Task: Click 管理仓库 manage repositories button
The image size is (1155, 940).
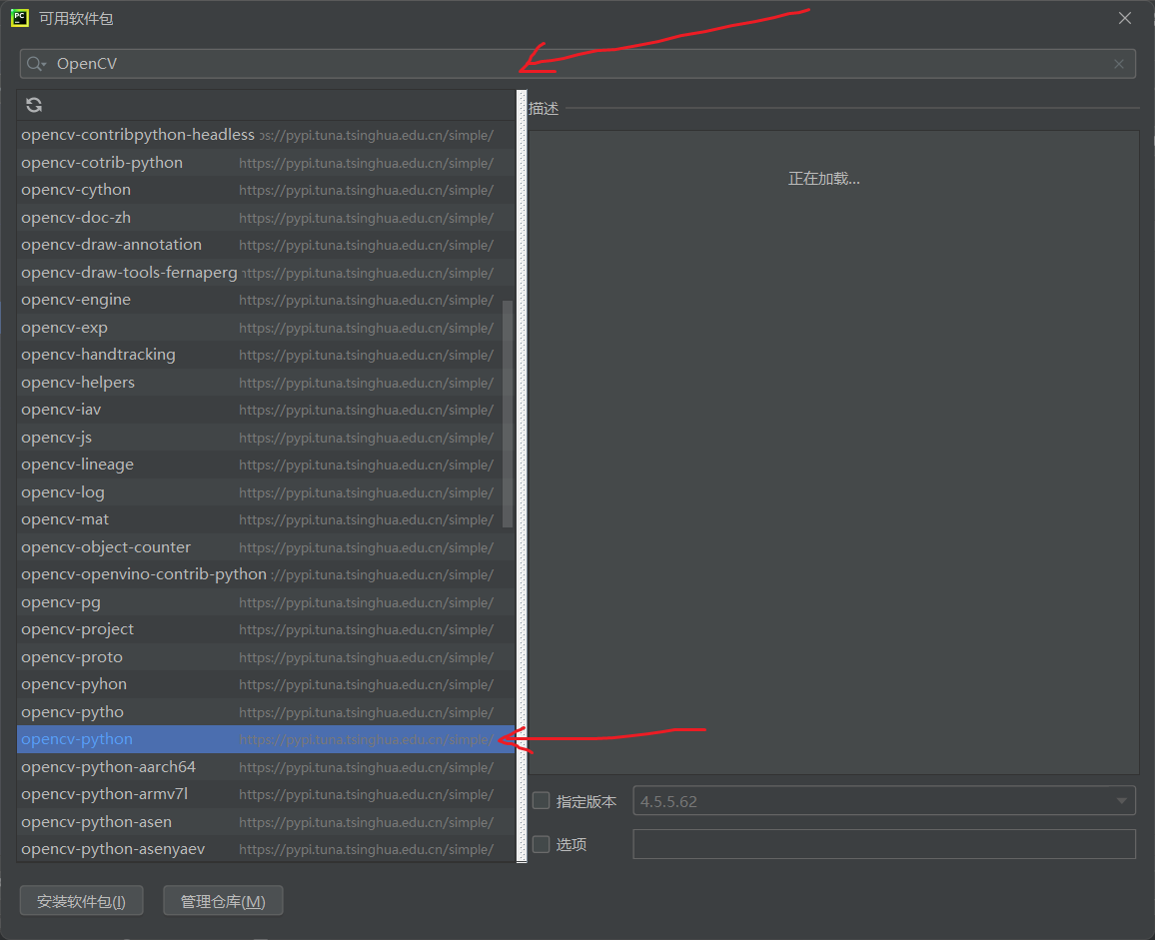Action: (223, 901)
